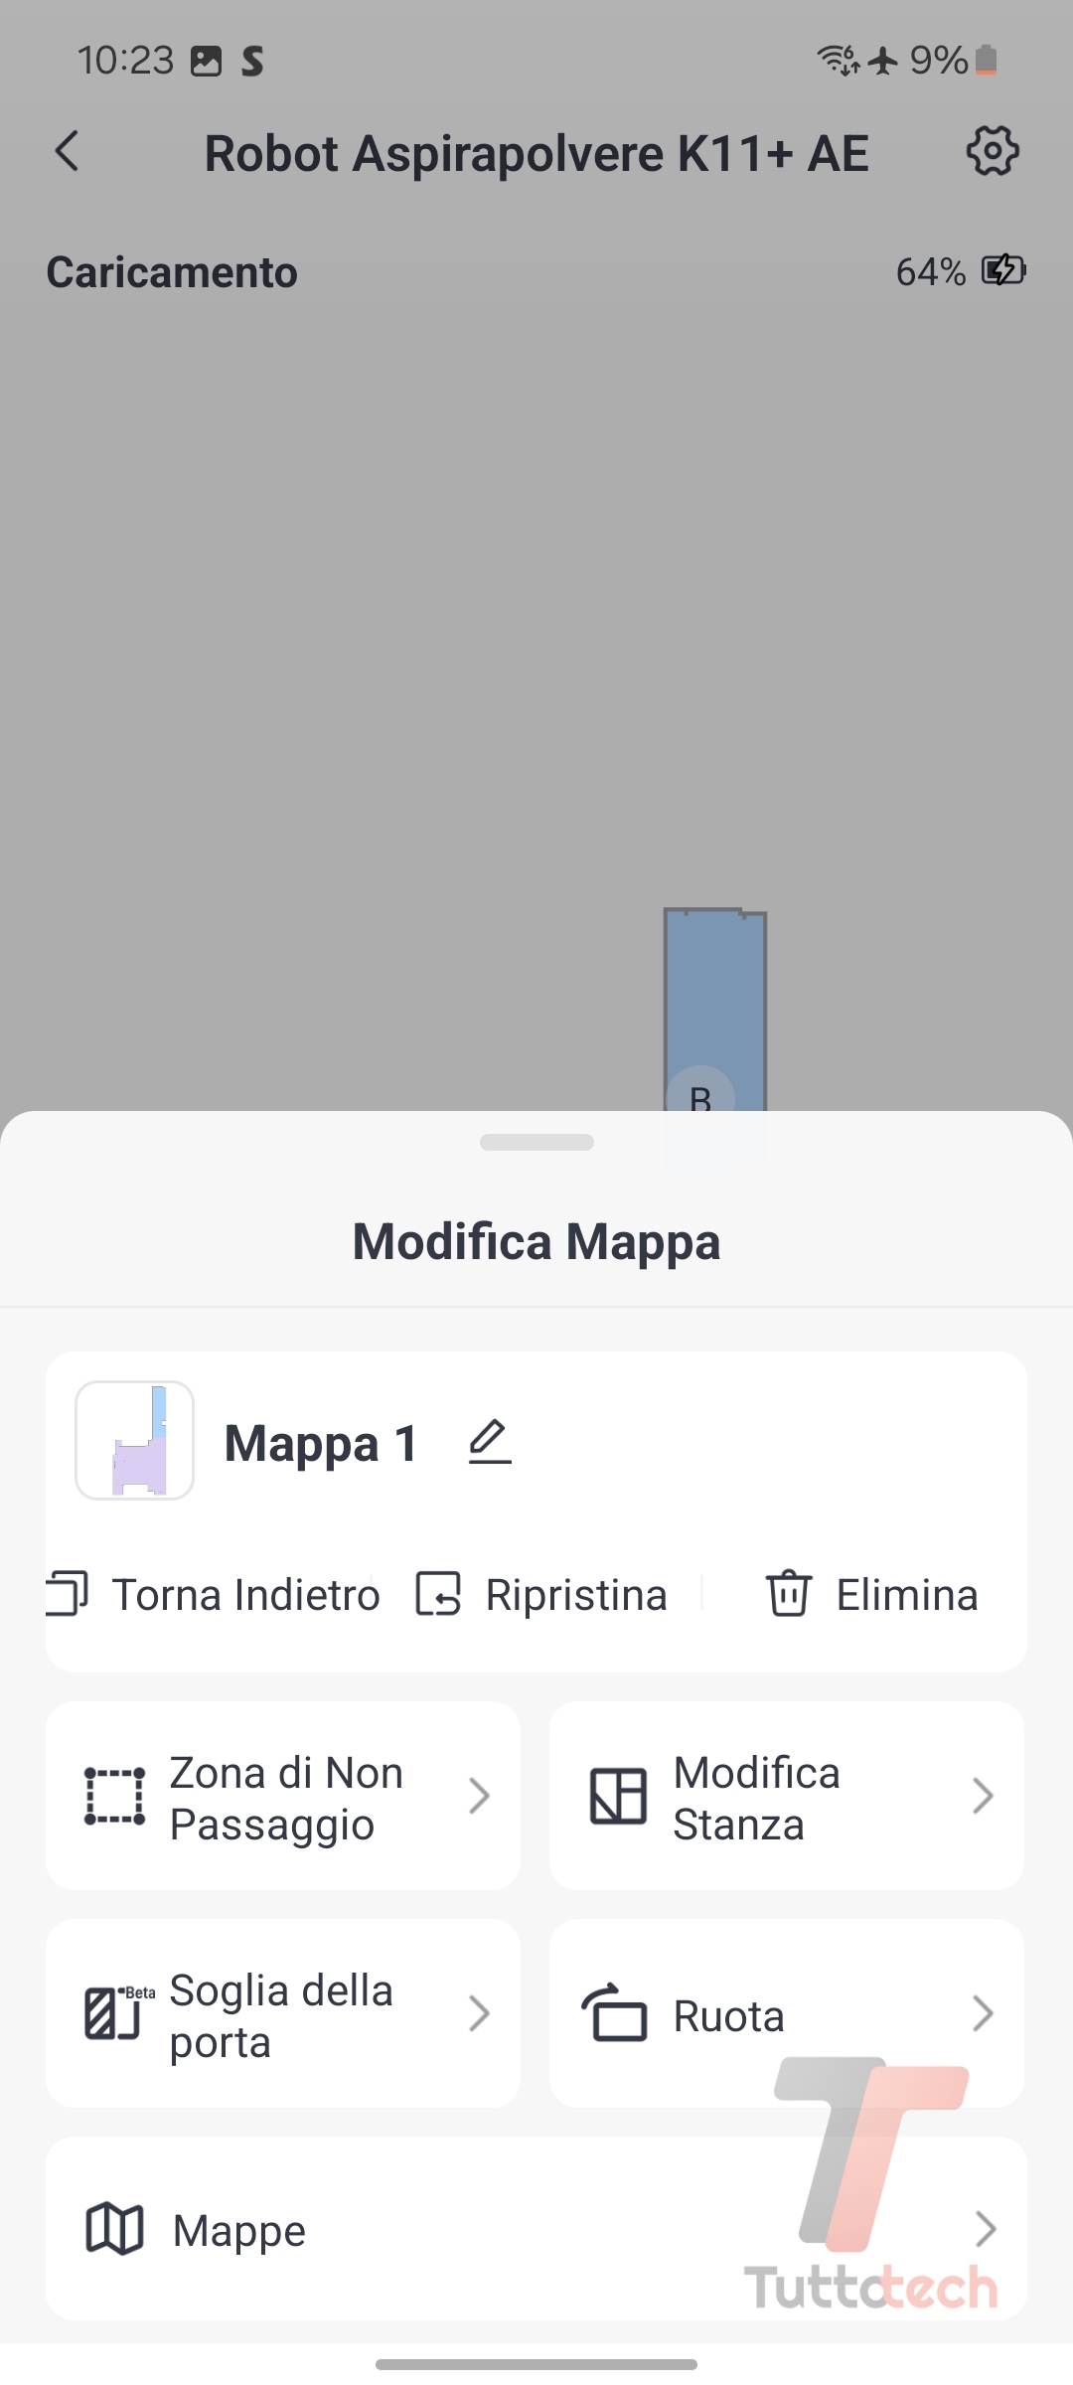Viewport: 1073px width, 2385px height.
Task: Expand the Mappe row chevron
Action: coord(985,2229)
